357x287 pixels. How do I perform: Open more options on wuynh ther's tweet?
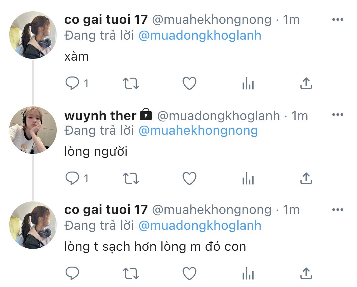[x=338, y=115]
